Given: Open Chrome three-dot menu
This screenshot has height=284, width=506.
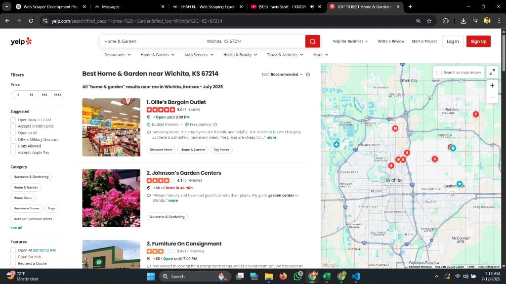Looking at the screenshot, I should point(499,21).
